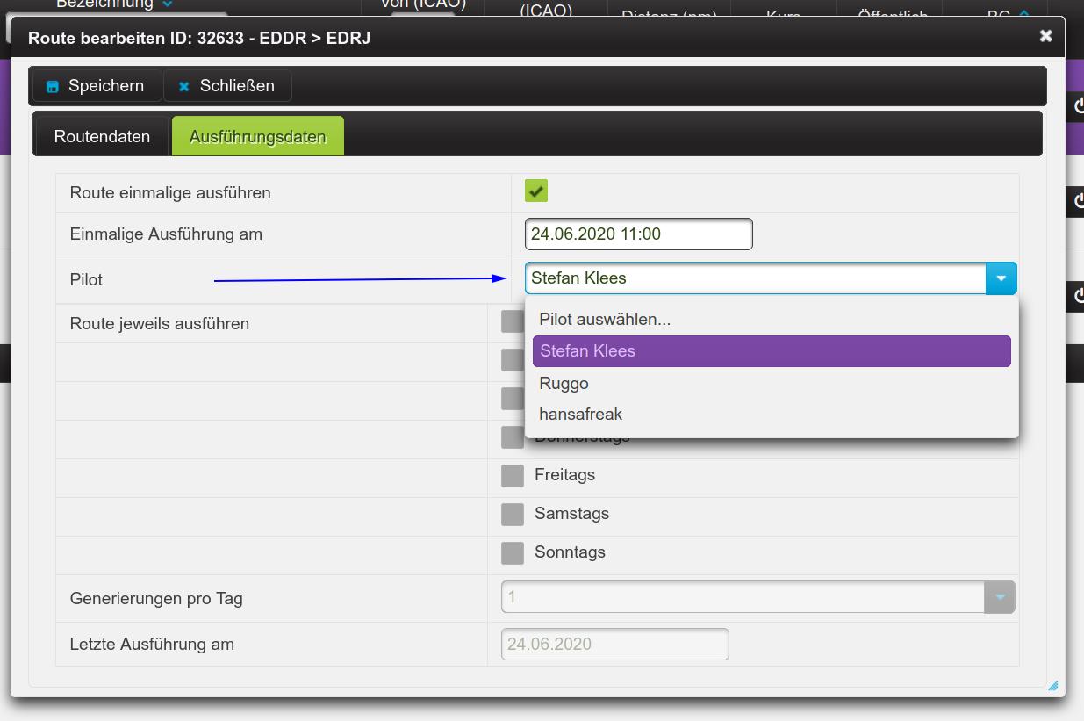Click the dialog title bar text
The image size is (1084, 721).
tap(199, 39)
